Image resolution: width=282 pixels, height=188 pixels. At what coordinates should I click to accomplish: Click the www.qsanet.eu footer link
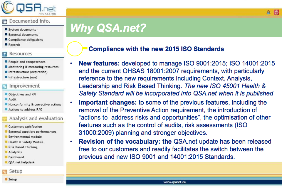coord(174,182)
